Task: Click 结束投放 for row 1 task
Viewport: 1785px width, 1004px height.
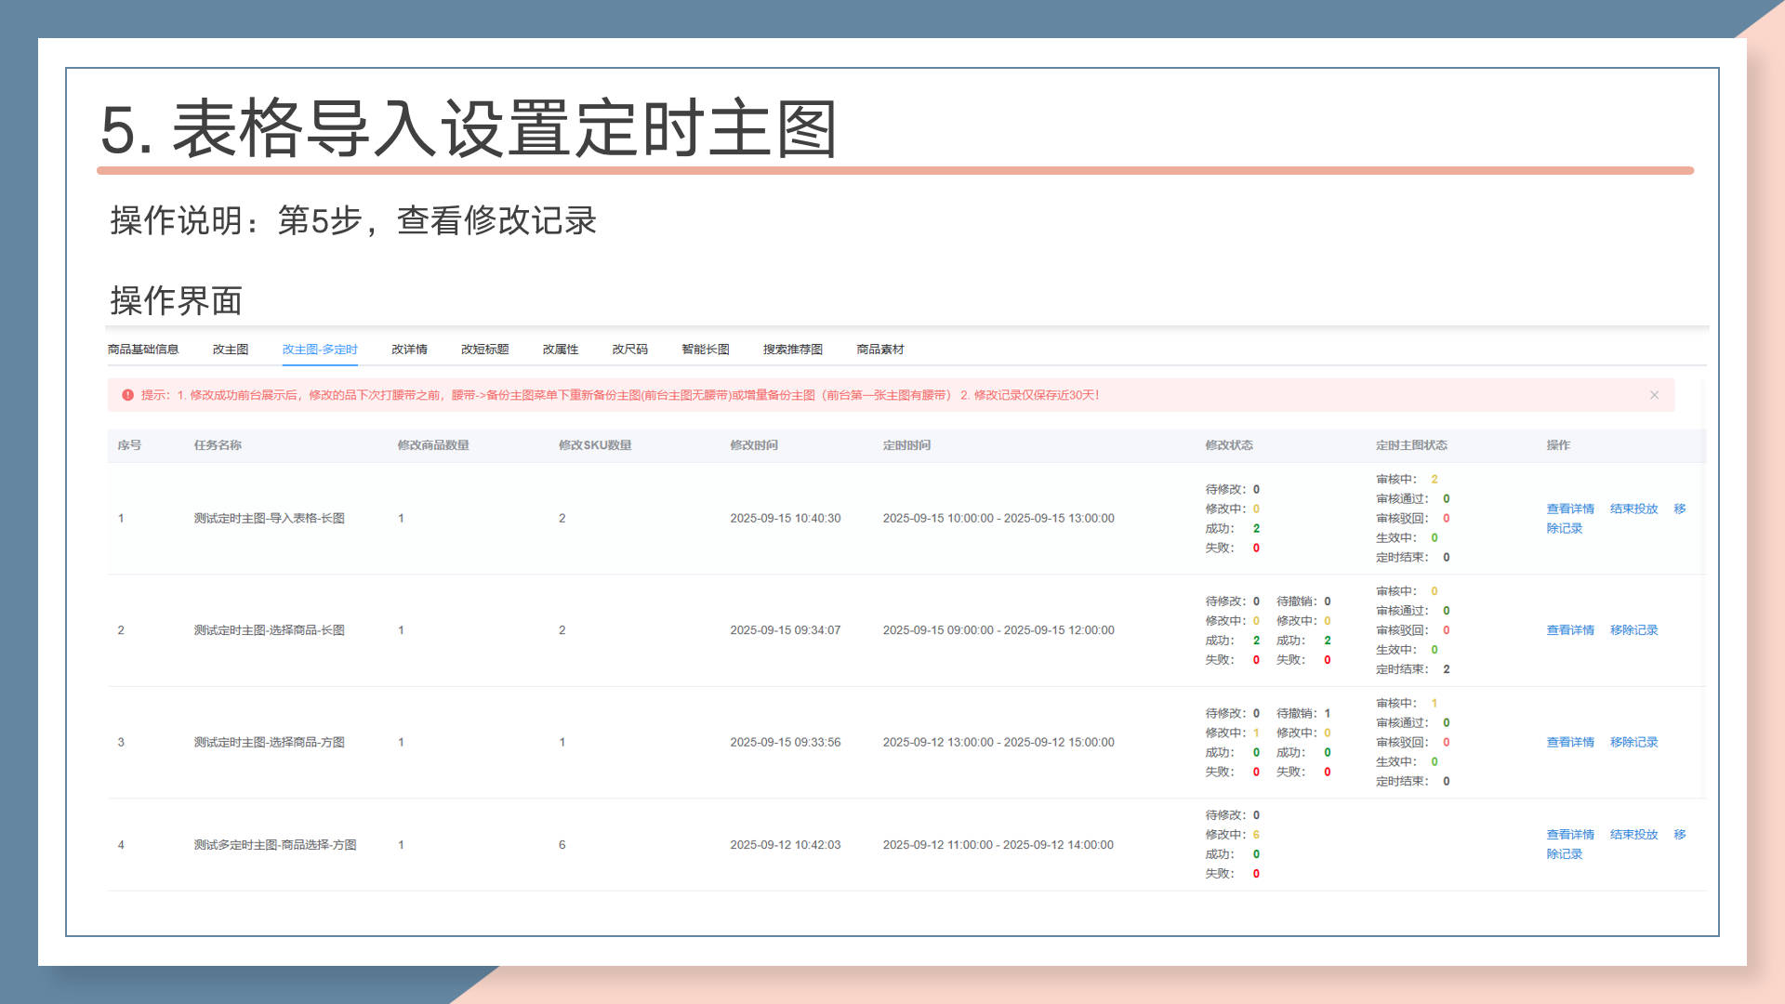Action: (1634, 509)
